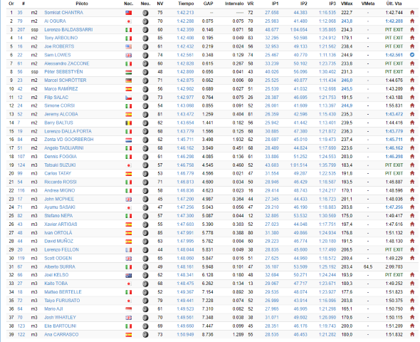Open rider Carlos TATAY's link
The height and width of the screenshot is (342, 420).
58,173
